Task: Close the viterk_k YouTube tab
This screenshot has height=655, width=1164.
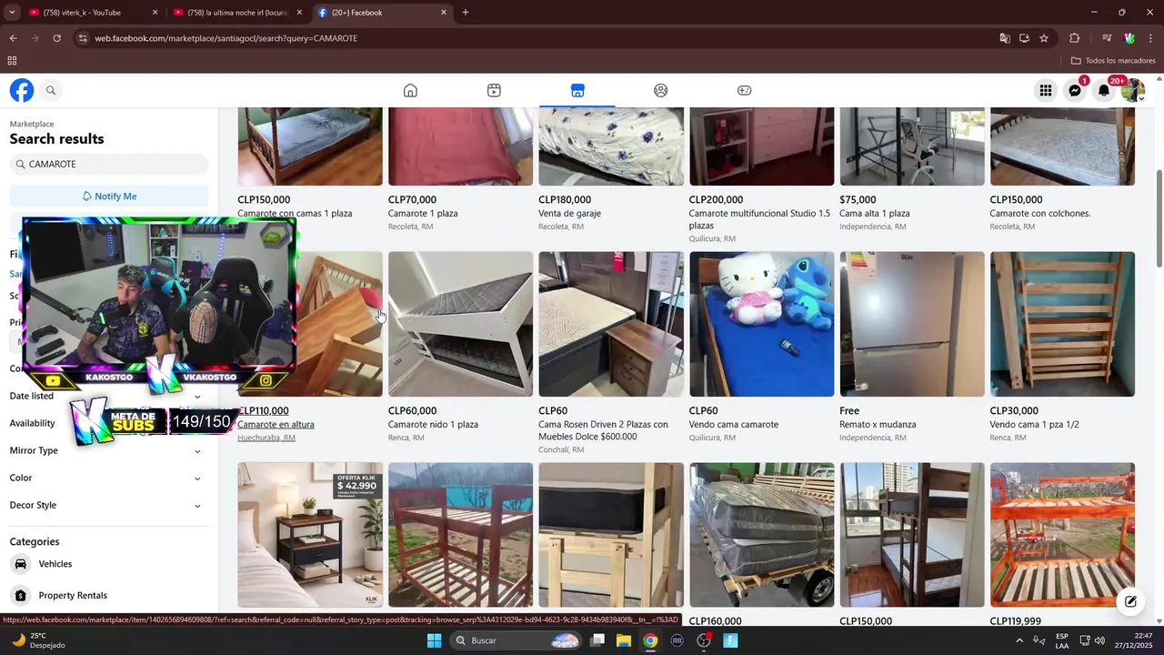Action: (x=155, y=13)
